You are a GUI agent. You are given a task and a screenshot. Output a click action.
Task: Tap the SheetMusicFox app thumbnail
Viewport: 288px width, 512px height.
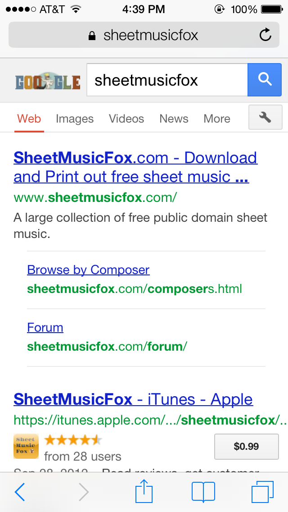(26, 446)
